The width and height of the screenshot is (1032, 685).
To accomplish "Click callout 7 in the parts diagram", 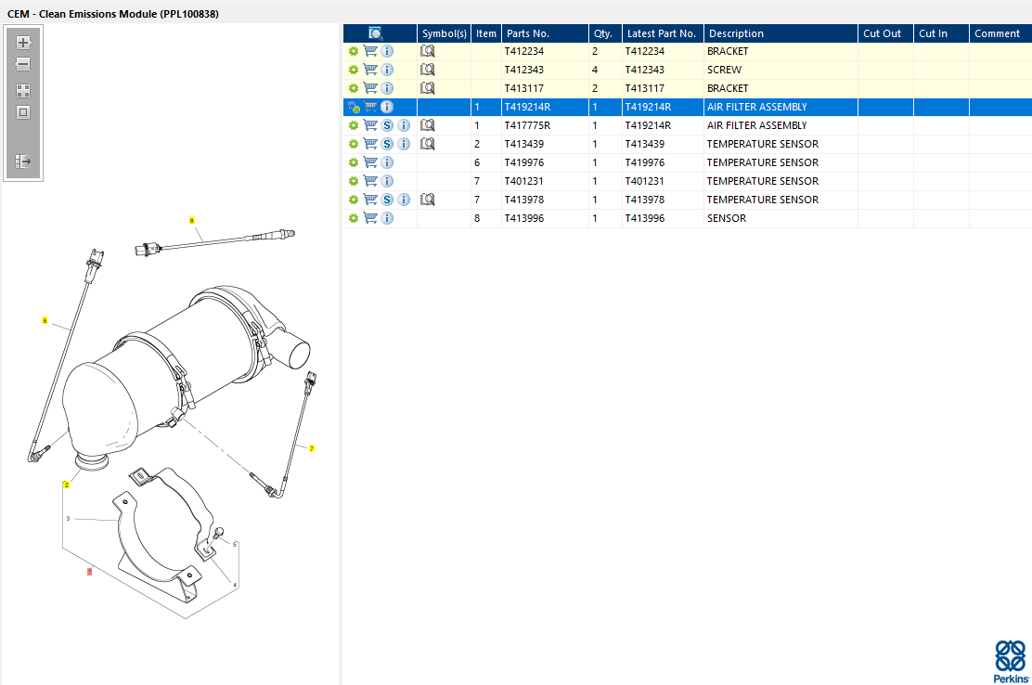I will tap(312, 448).
